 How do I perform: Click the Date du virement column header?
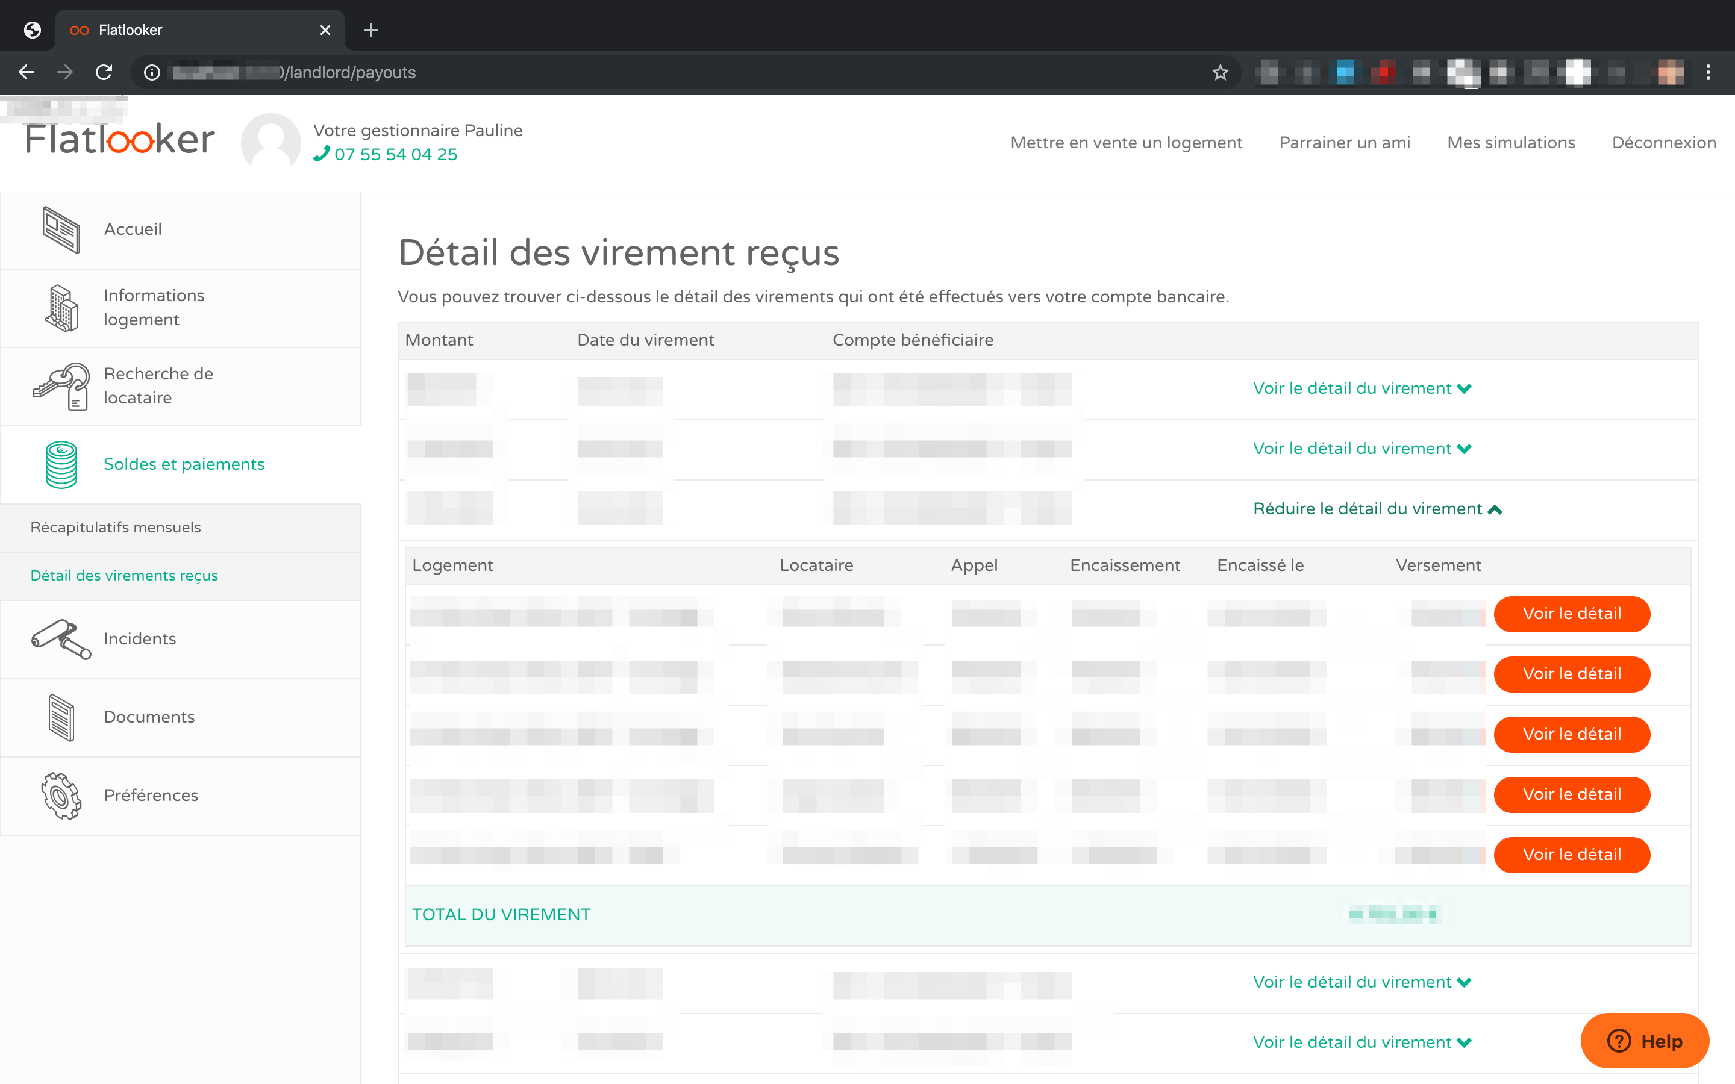click(645, 340)
